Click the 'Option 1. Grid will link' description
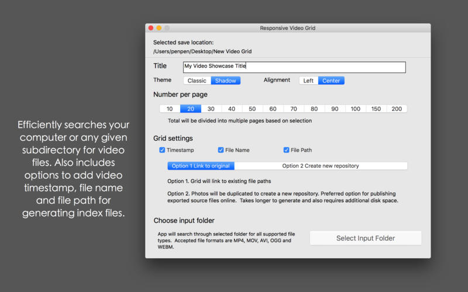The width and height of the screenshot is (468, 292). click(x=219, y=181)
